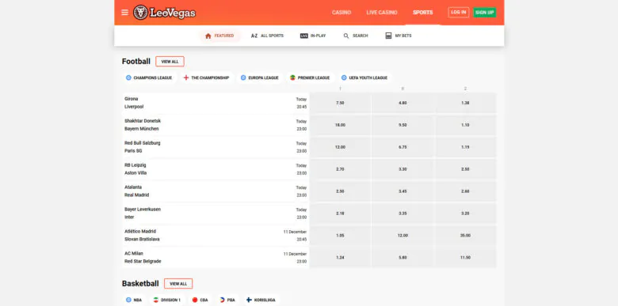Bet on Girona-Liverpool draw at 4.80

(402, 103)
